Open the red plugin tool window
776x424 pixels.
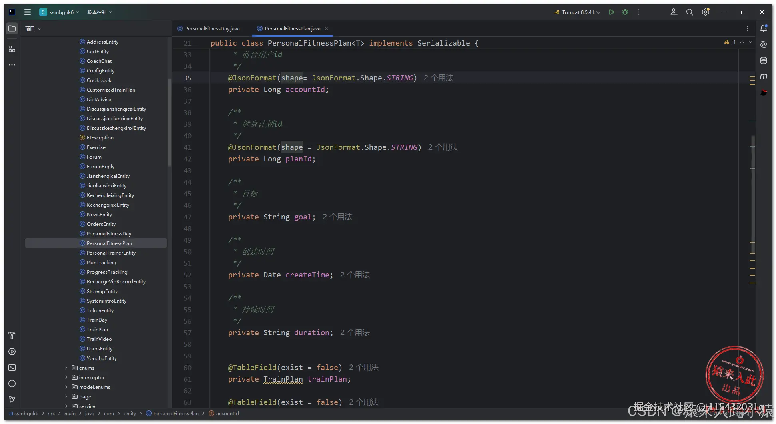pos(764,92)
